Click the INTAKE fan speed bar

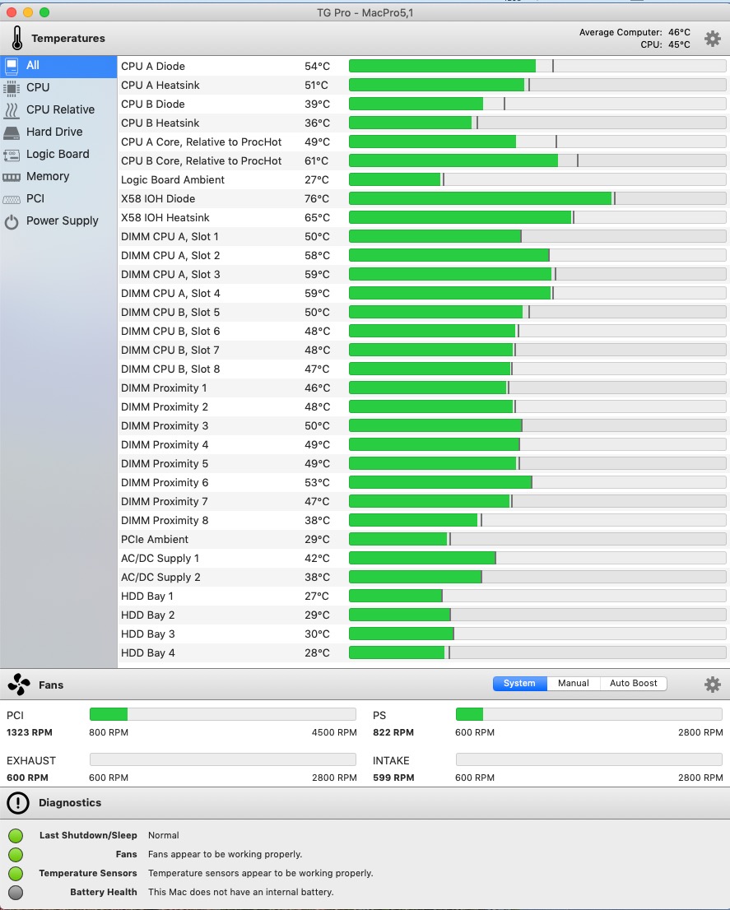(x=589, y=759)
